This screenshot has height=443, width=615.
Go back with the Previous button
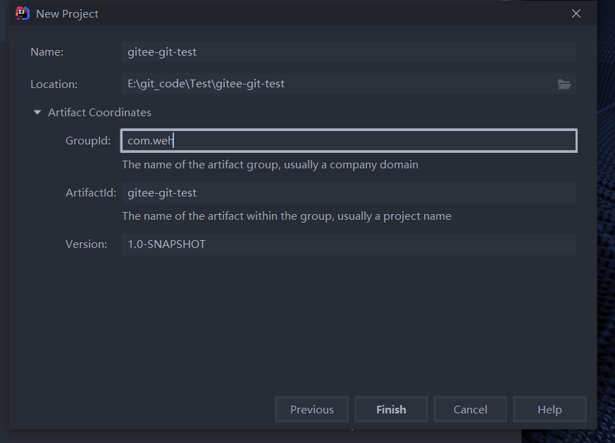pos(312,409)
